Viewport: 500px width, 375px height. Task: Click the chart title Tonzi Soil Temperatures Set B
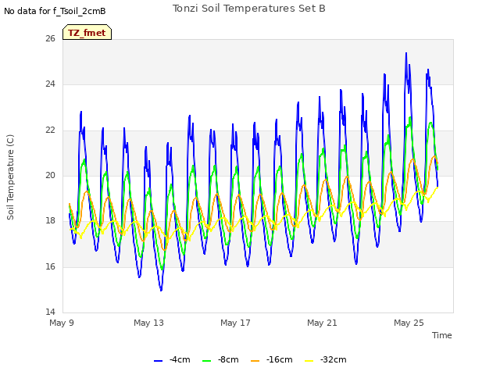coord(249,9)
